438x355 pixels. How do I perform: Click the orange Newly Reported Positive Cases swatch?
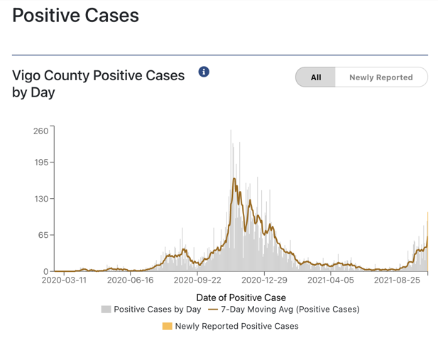168,327
